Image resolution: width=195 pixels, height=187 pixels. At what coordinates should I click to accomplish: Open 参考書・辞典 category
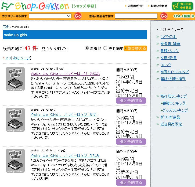point(170,44)
